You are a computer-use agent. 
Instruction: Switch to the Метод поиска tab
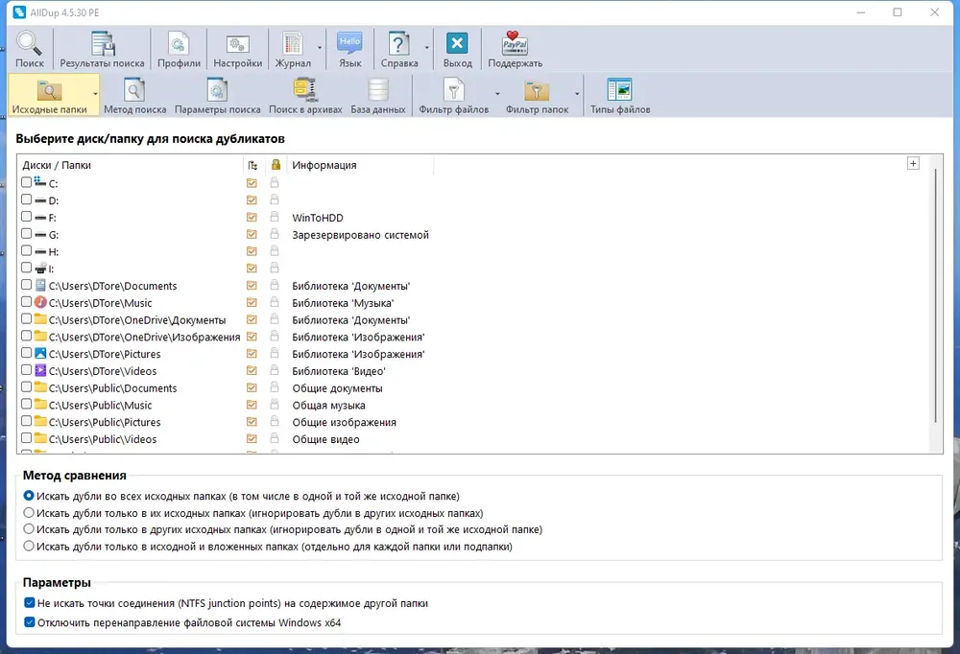[134, 96]
